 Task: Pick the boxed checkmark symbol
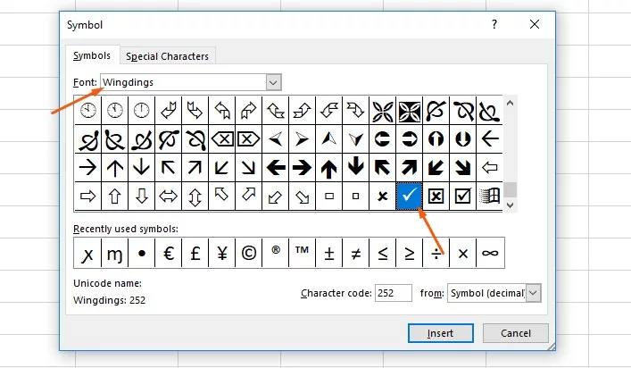pyautogui.click(x=463, y=196)
